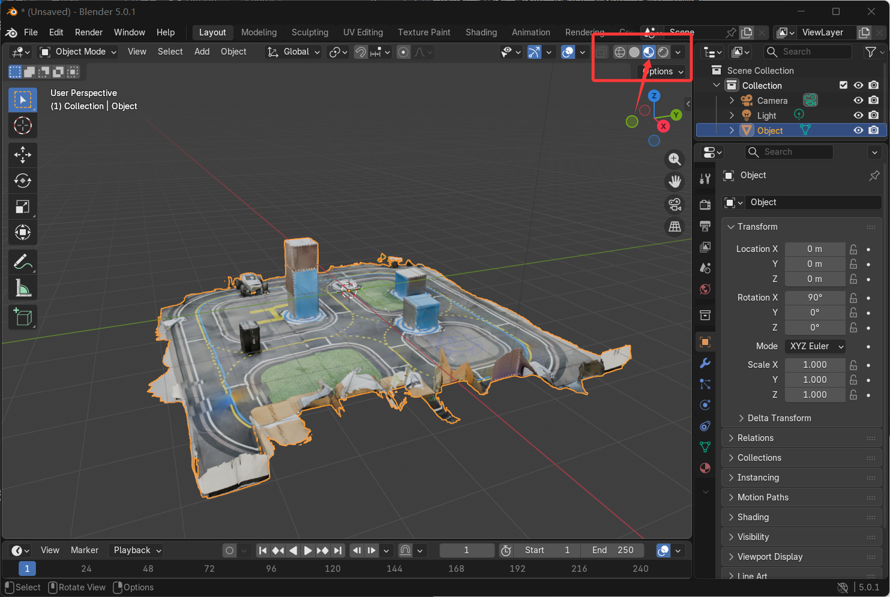Viewport: 890px width, 597px height.
Task: Uncheck the Collection exclude checkbox
Action: tap(843, 85)
